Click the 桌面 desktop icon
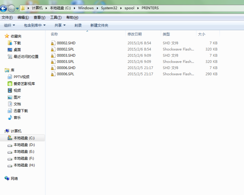The width and height of the screenshot is (244, 195). 10,50
